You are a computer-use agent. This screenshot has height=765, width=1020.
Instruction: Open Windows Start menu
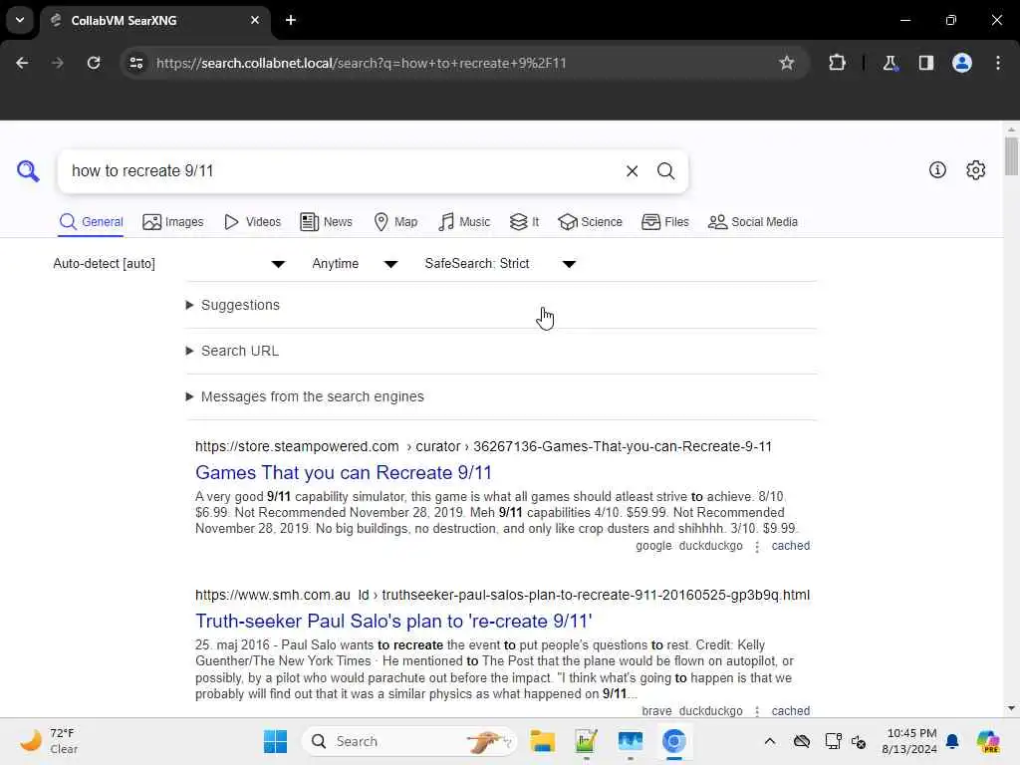(x=275, y=741)
